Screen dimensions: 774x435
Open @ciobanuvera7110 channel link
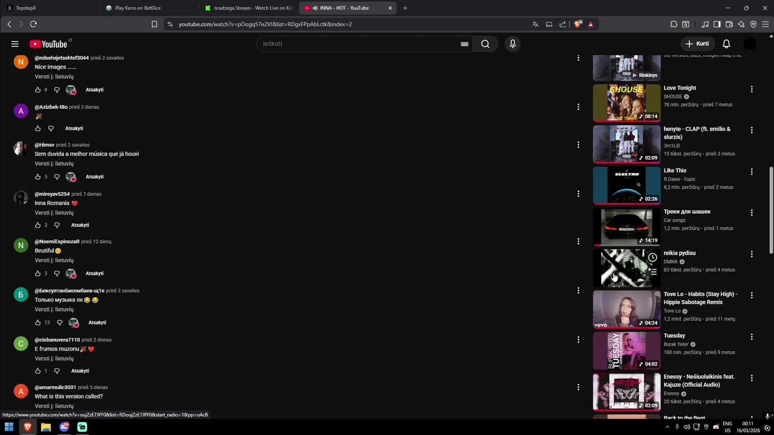pyautogui.click(x=57, y=340)
